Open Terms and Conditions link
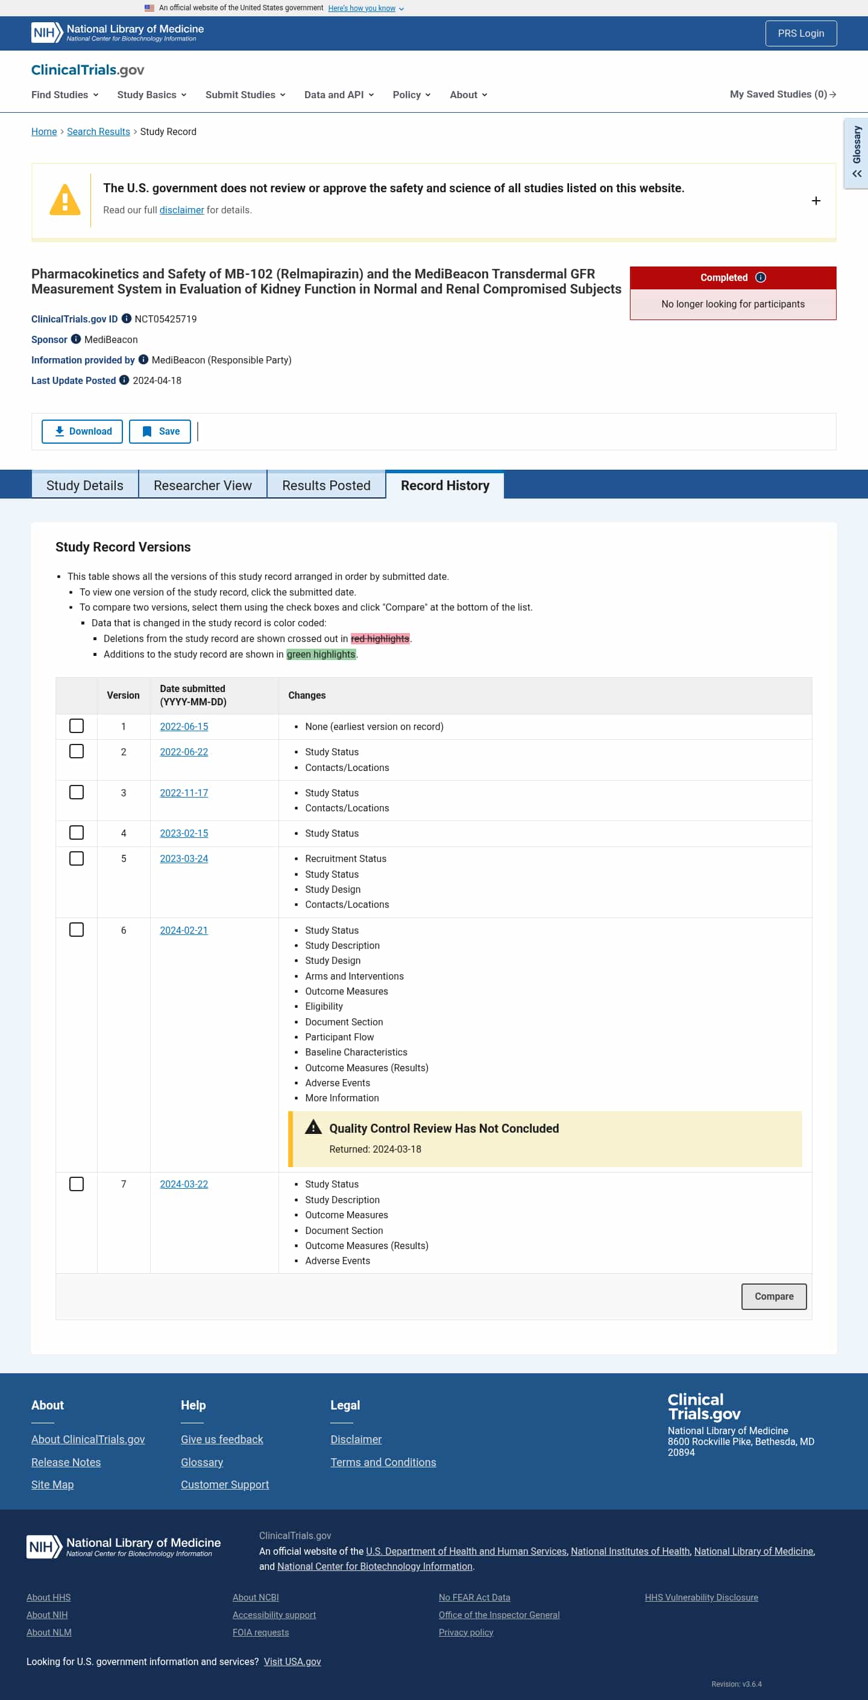The height and width of the screenshot is (1700, 868). pos(383,1461)
